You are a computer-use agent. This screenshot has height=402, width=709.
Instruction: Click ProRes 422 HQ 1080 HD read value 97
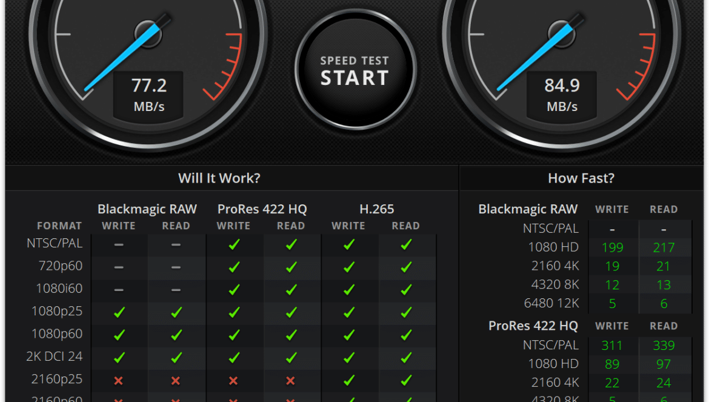(x=664, y=364)
